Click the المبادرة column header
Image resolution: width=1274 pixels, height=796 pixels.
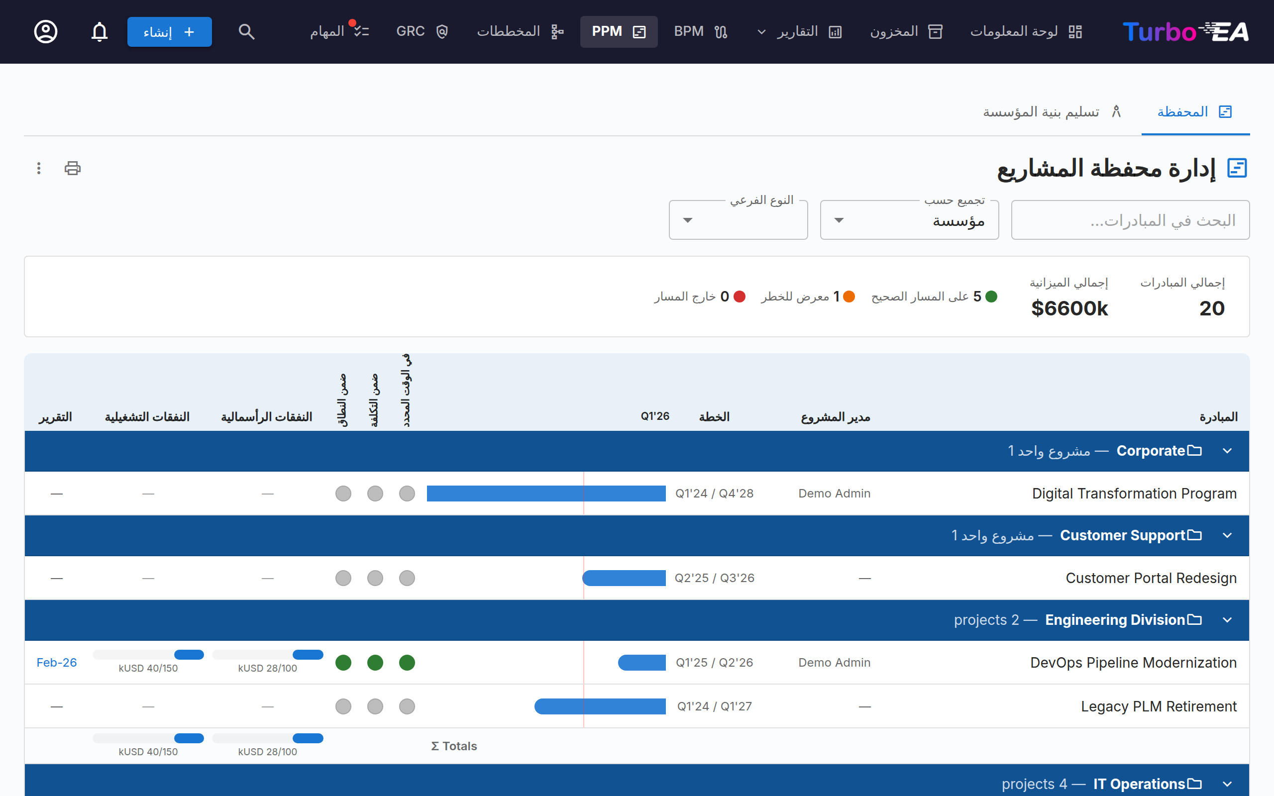pos(1218,417)
